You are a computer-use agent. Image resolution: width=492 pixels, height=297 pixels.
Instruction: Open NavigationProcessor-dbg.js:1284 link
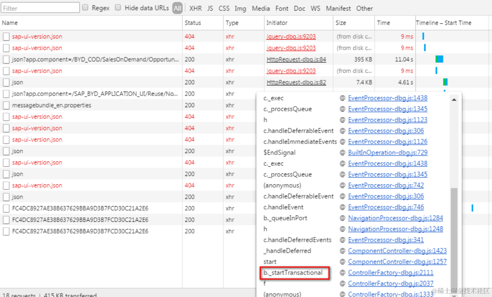pyautogui.click(x=395, y=218)
